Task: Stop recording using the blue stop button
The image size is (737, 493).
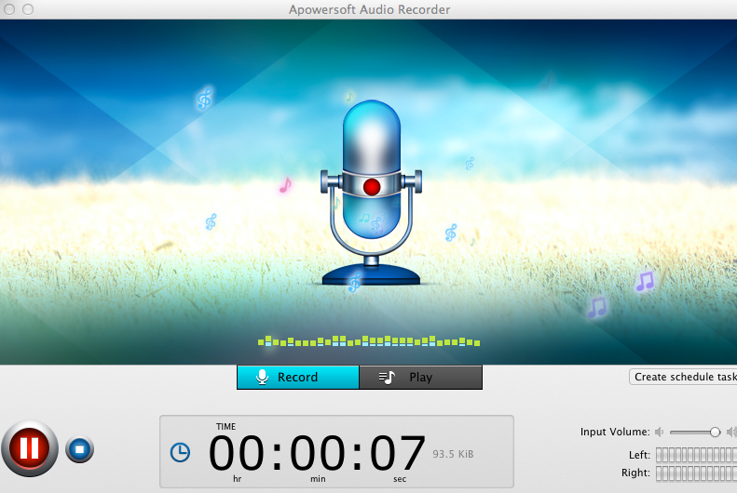Action: pos(80,450)
